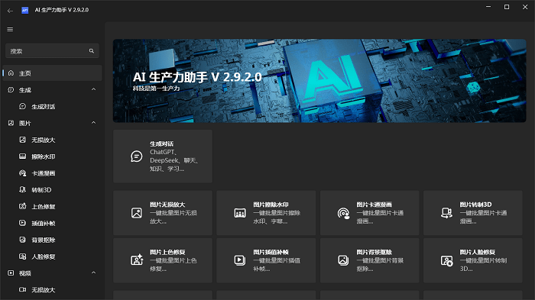Click the 图片 section sidebar icon
The height and width of the screenshot is (300, 535).
pos(11,123)
